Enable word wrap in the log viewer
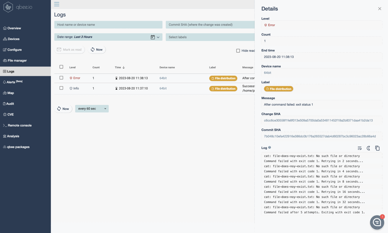 click(359, 148)
